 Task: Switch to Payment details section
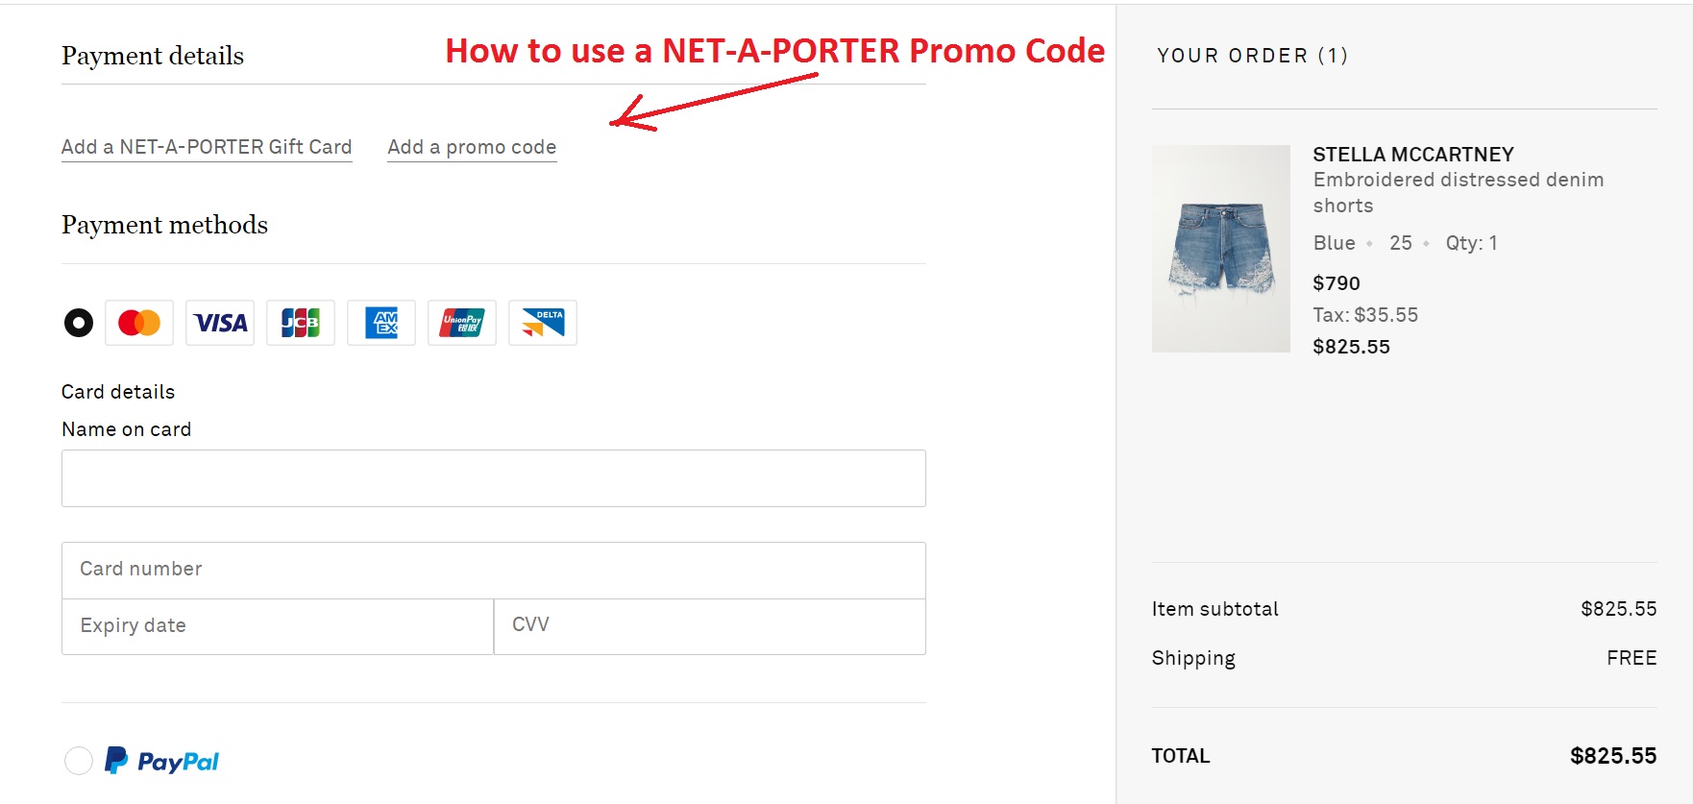coord(152,56)
